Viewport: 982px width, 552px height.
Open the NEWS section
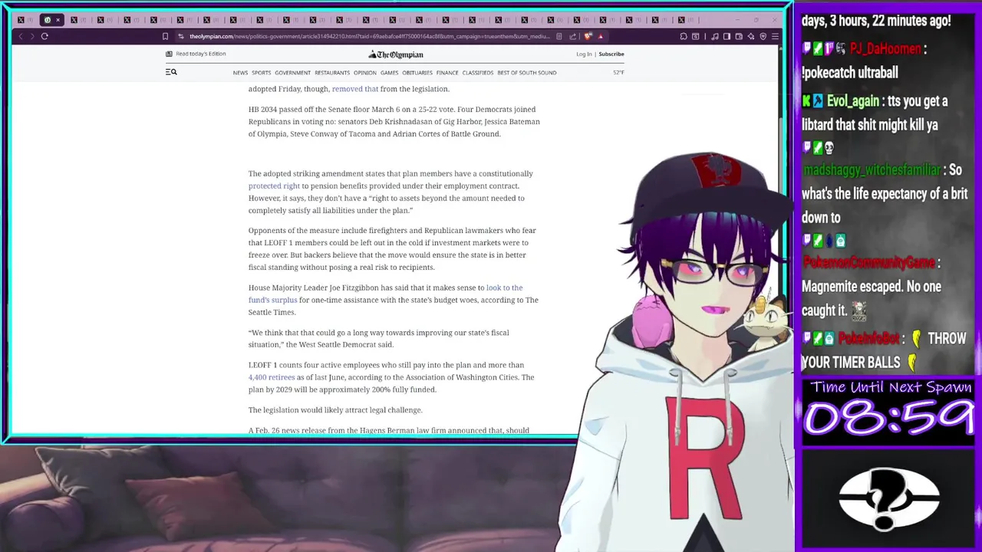tap(240, 73)
